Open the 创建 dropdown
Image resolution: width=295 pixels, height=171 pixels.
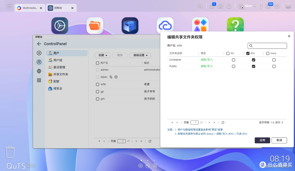(x=102, y=55)
